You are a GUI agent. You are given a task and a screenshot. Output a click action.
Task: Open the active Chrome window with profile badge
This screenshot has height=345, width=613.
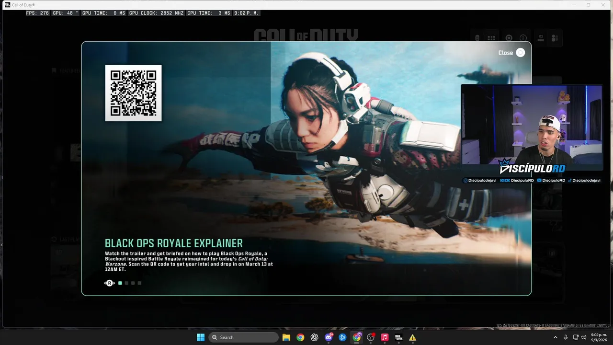coord(357,337)
